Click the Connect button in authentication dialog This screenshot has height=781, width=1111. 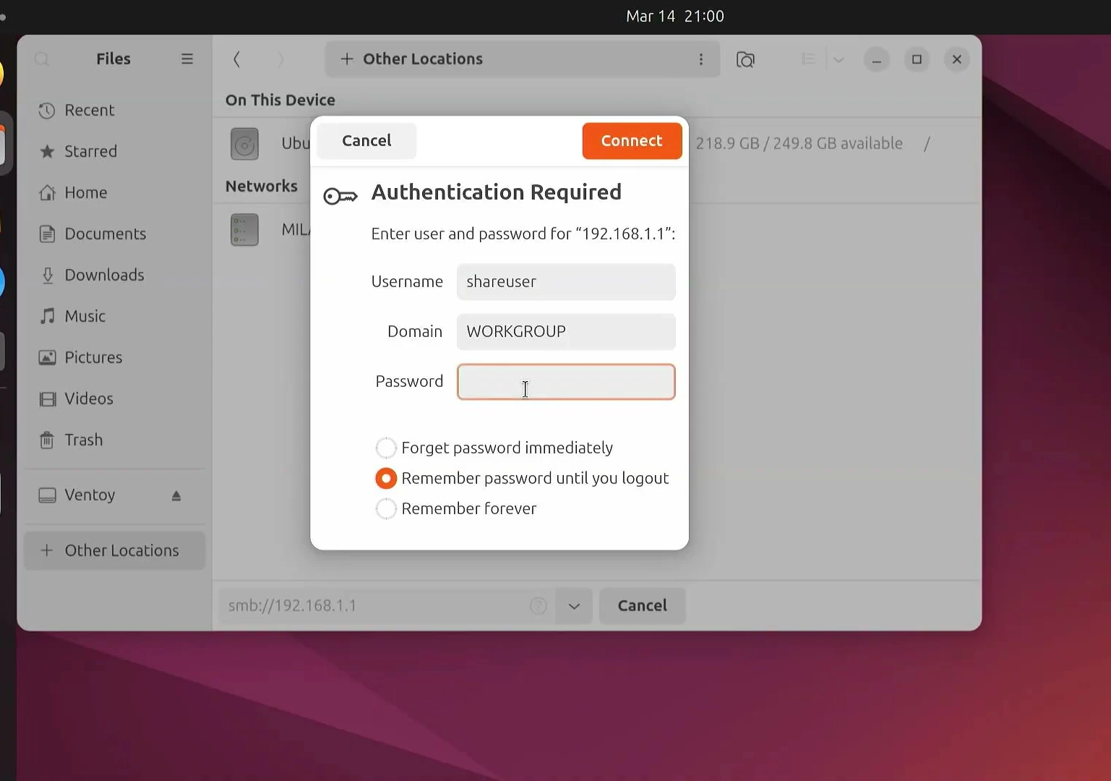pos(632,141)
